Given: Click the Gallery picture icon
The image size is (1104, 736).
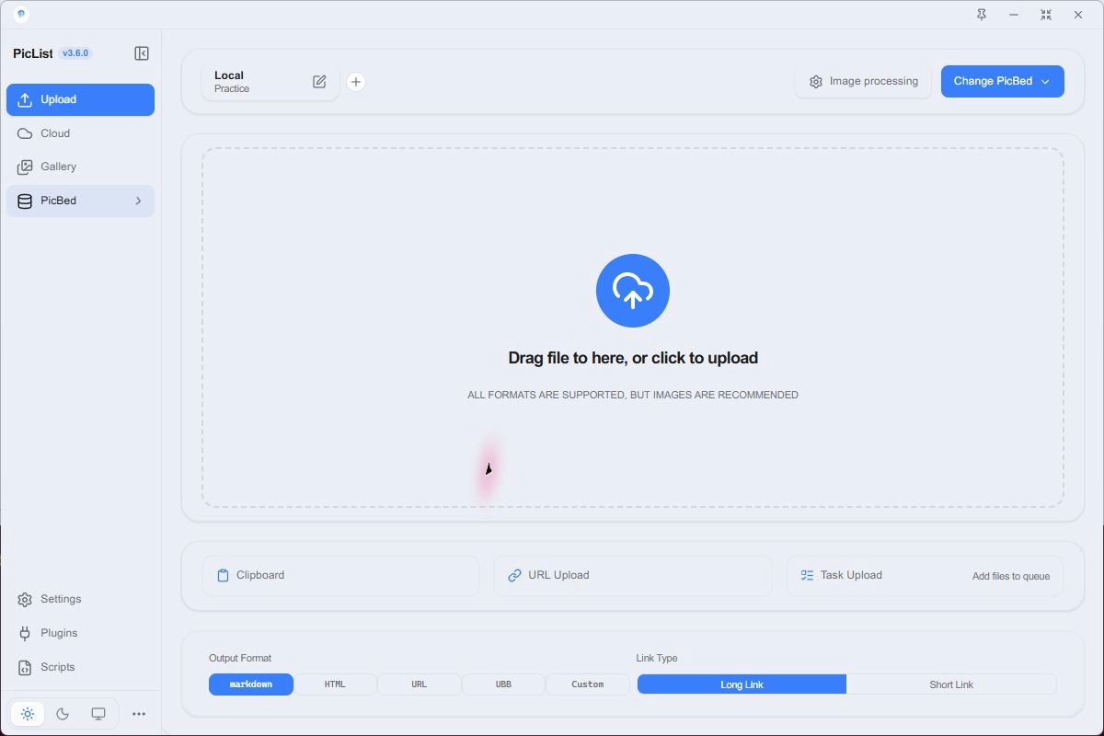Looking at the screenshot, I should click(25, 167).
